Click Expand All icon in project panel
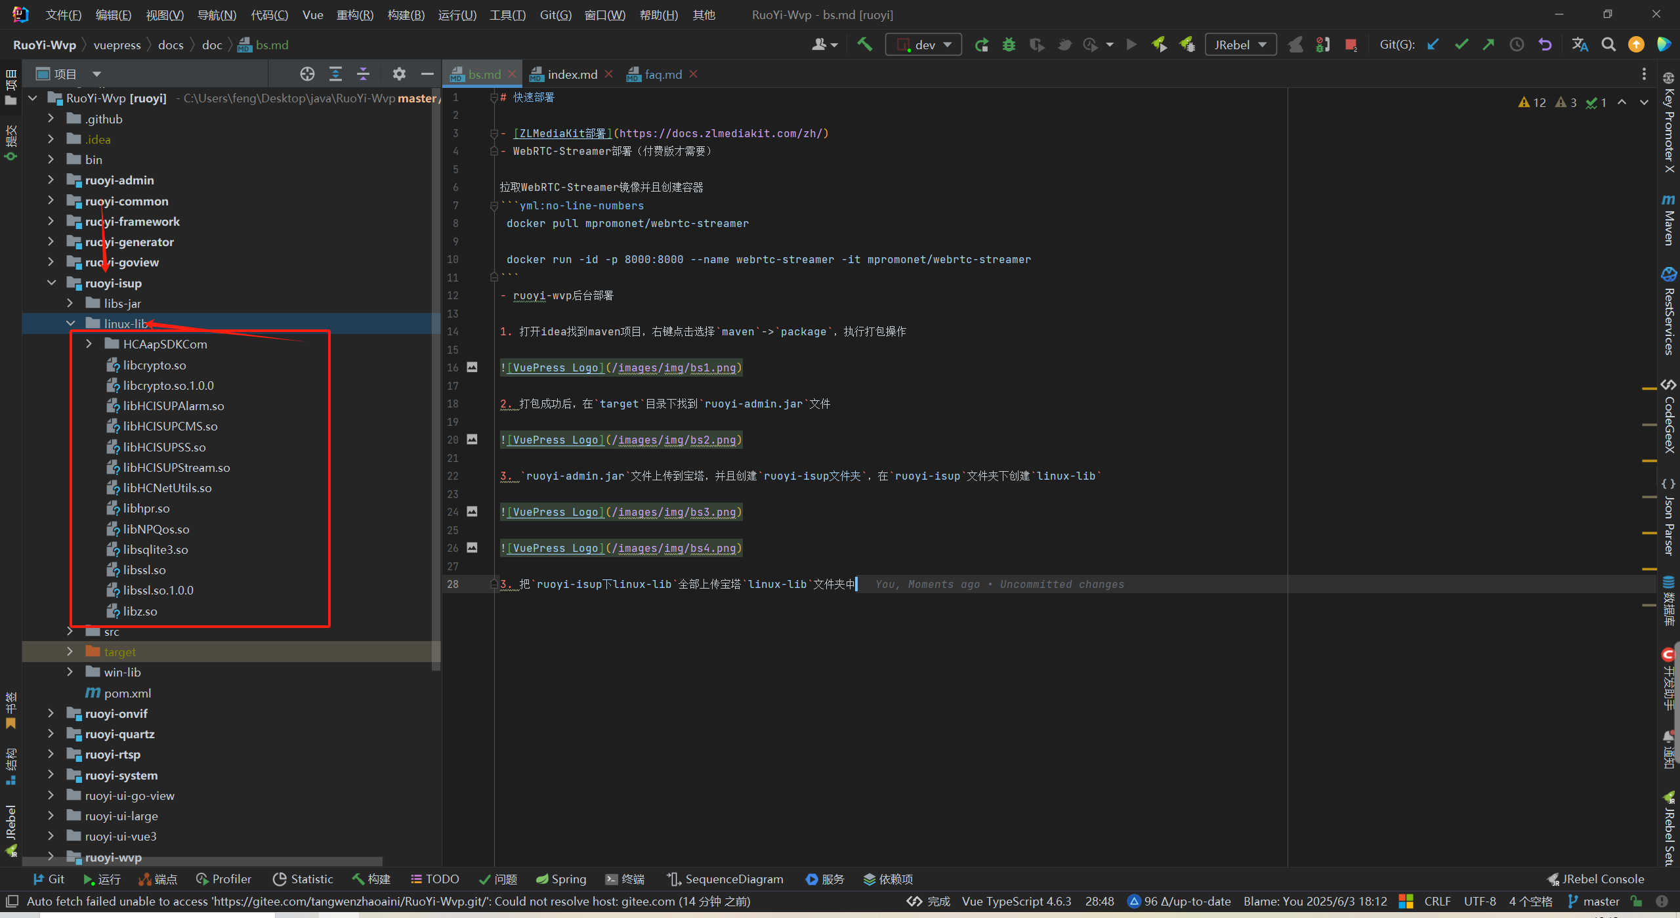Screen dimensions: 1680x918 335,73
